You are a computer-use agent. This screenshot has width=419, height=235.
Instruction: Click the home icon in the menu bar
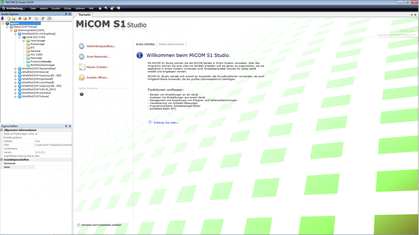[100, 8]
